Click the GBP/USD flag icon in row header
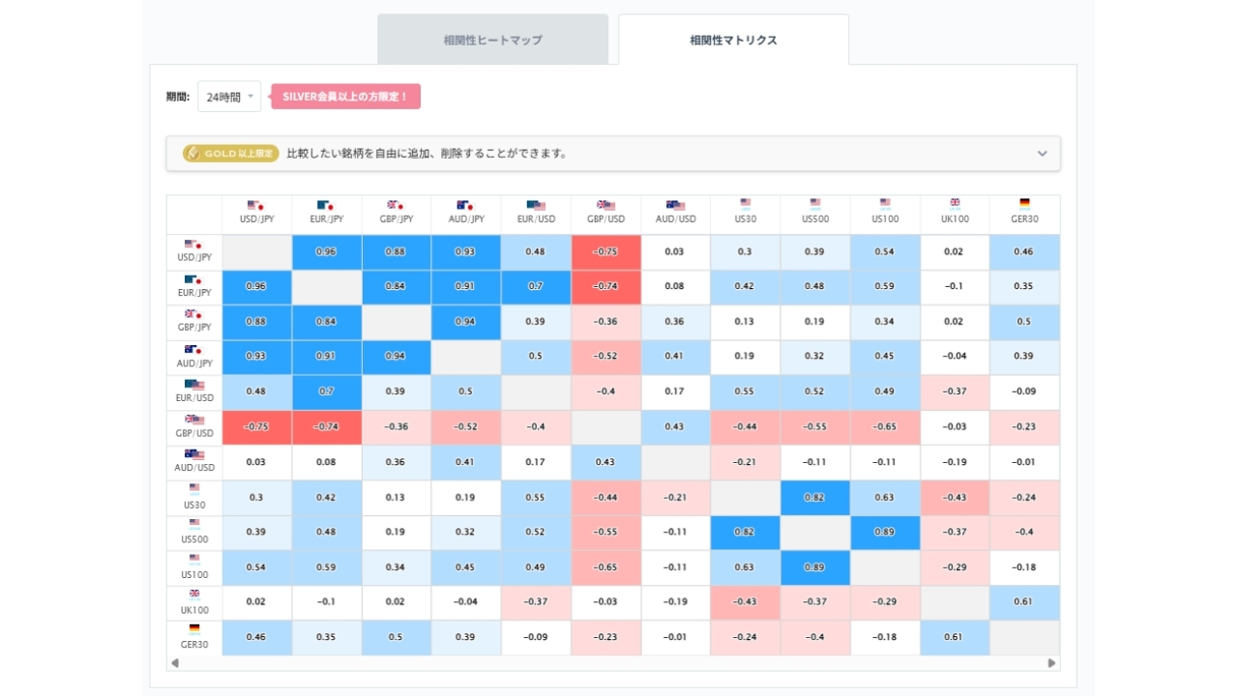The height and width of the screenshot is (696, 1238). 194,420
